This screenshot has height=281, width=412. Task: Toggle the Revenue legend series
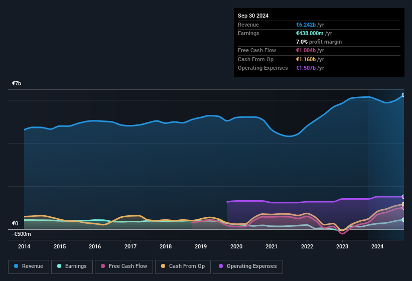[x=29, y=266]
